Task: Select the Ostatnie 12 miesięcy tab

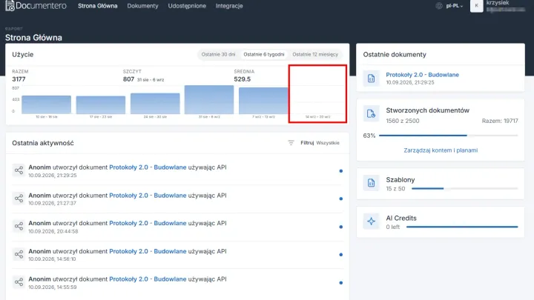Action: (315, 54)
